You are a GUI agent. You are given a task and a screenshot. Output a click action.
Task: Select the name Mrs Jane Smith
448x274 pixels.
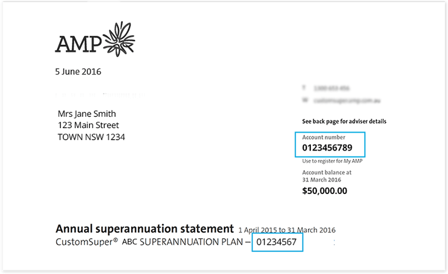(x=87, y=114)
